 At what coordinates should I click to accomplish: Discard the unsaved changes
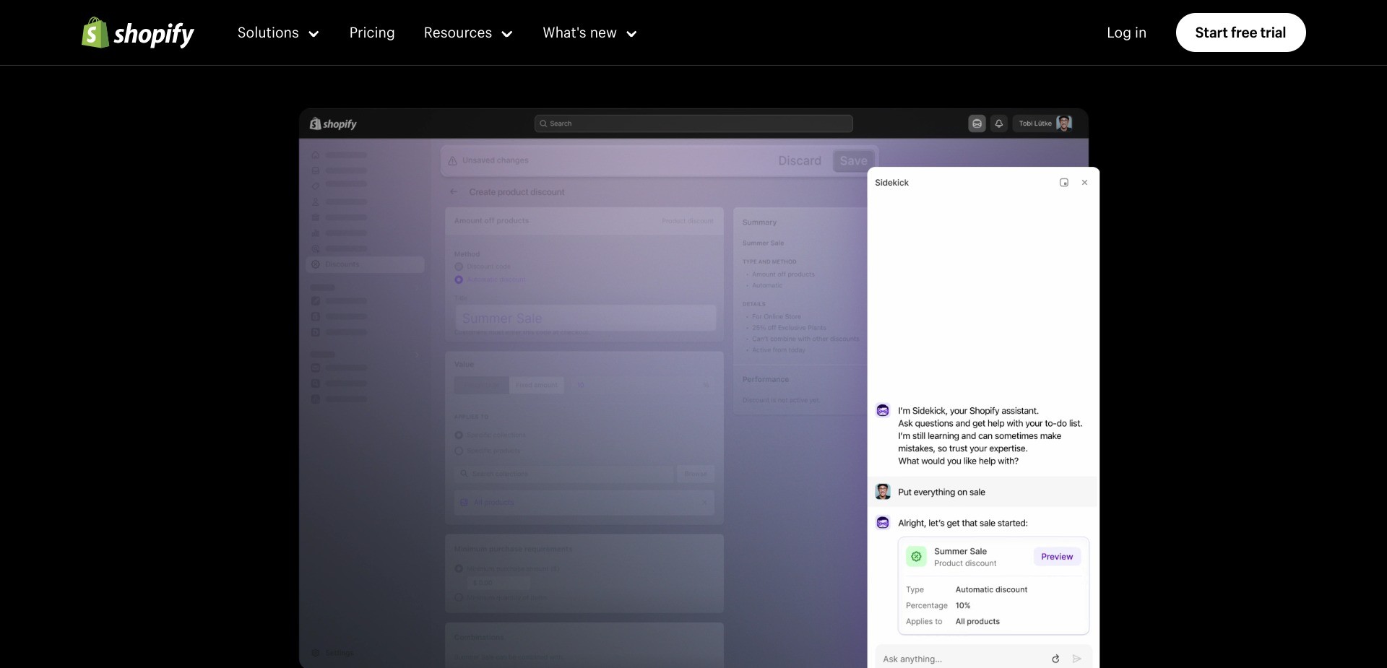click(800, 161)
